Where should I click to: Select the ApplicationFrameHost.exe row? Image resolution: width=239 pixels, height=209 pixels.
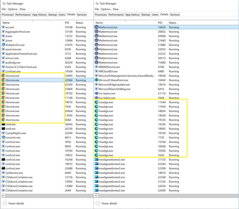pos(47,54)
